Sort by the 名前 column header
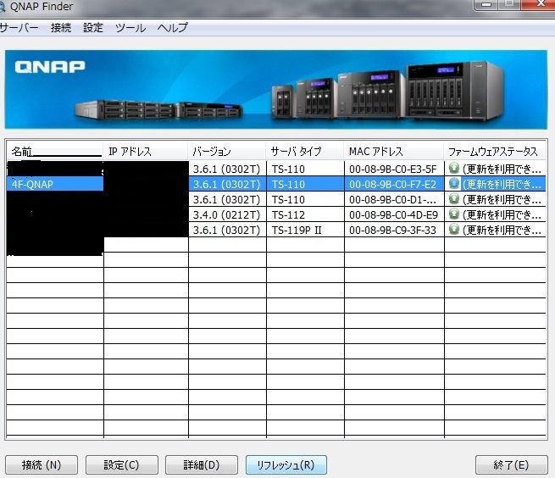The height and width of the screenshot is (478, 555). 55,152
